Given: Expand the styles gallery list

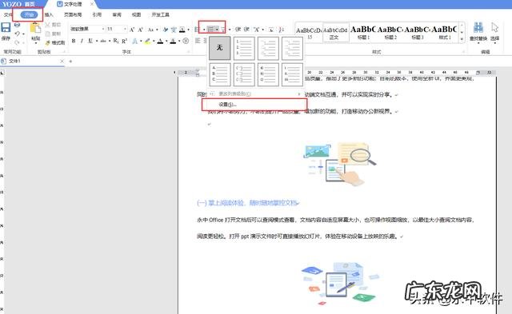Looking at the screenshot, I should tap(462, 39).
